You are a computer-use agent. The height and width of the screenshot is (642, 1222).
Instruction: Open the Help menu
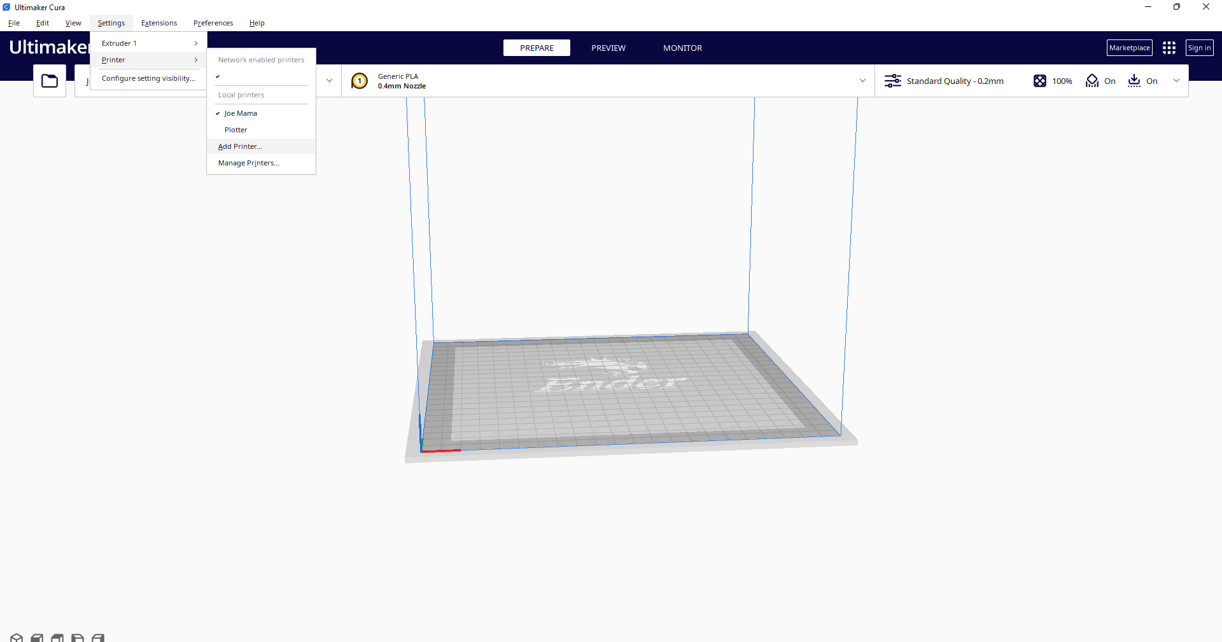pyautogui.click(x=257, y=23)
